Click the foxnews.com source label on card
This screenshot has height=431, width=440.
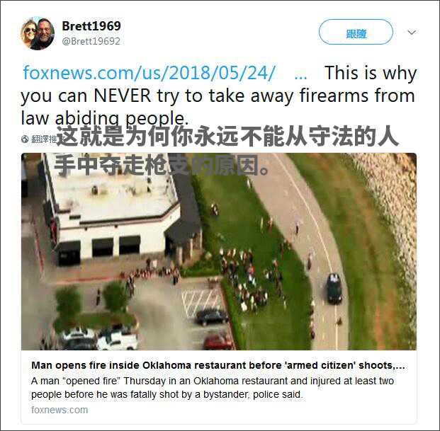click(60, 410)
